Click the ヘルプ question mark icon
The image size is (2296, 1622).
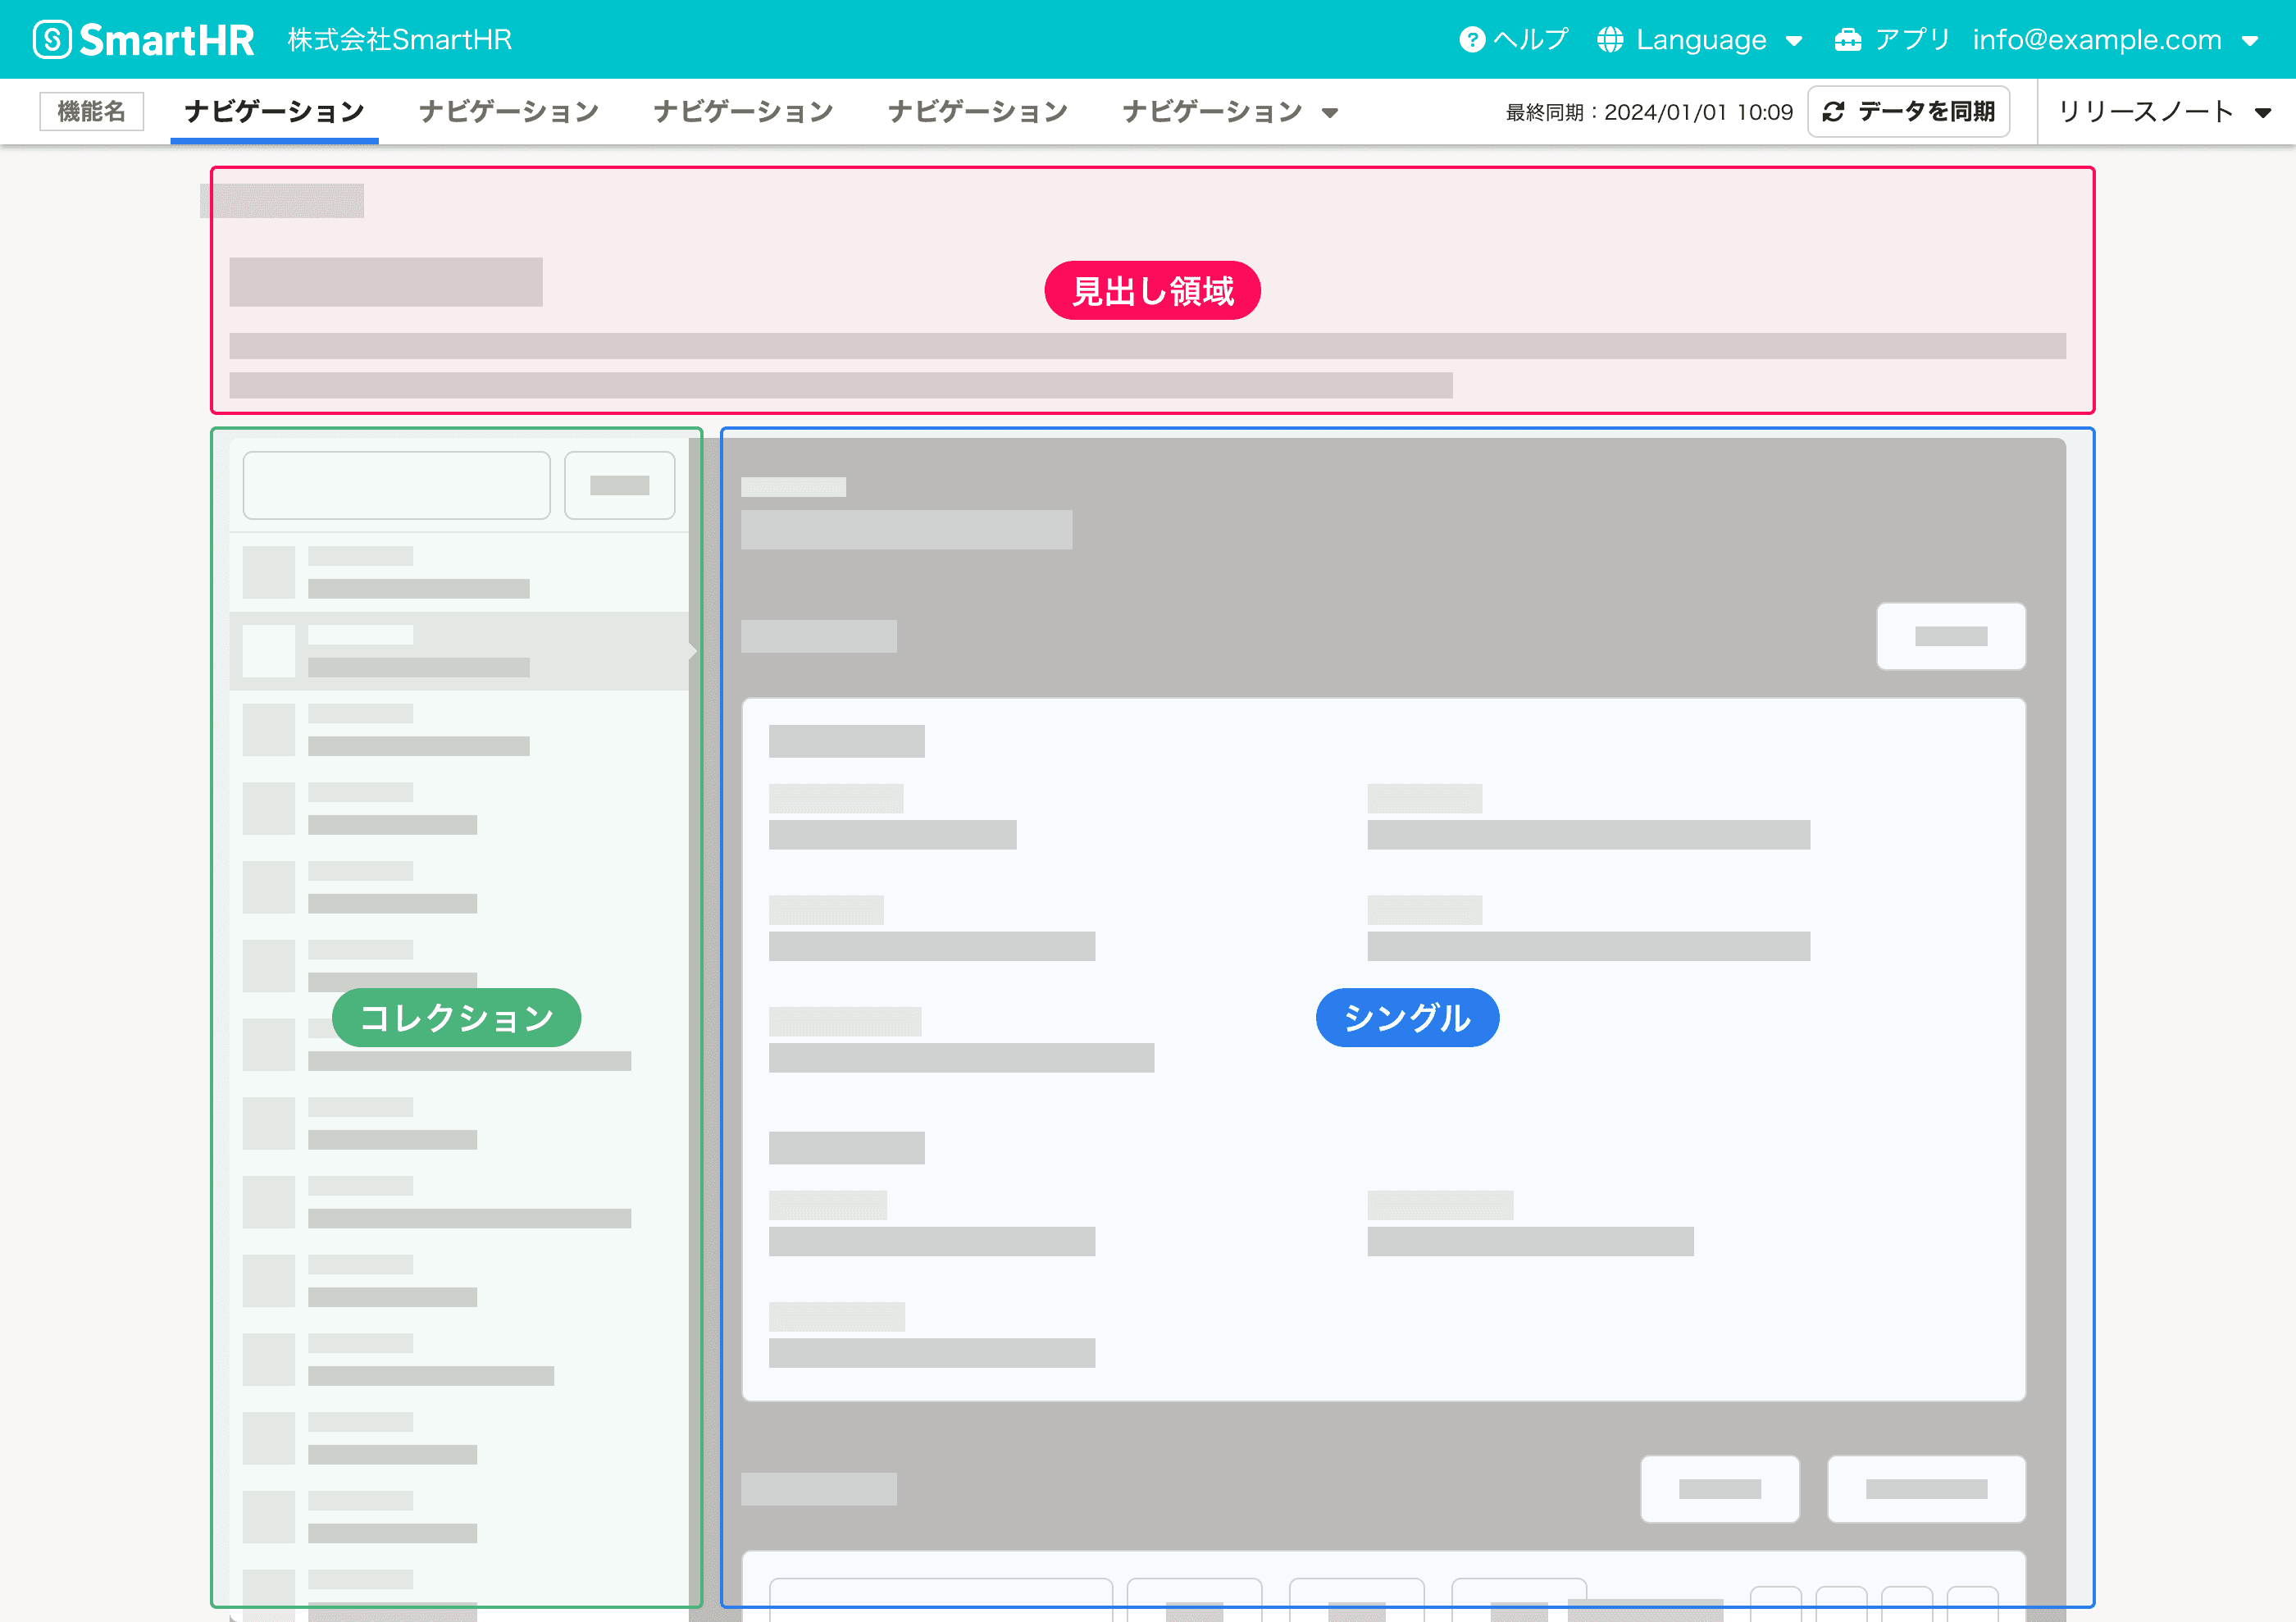click(x=1471, y=39)
